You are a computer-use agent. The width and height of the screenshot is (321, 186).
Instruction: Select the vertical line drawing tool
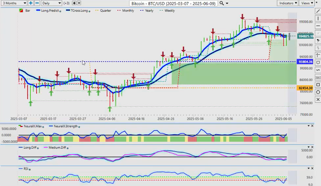(x=318, y=18)
